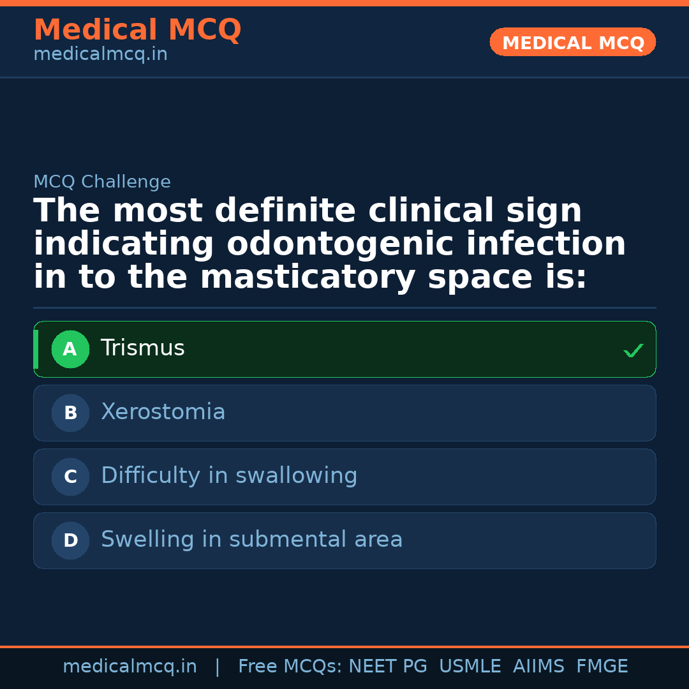Click the MCQ Challenge label
The image size is (689, 689).
102,182
